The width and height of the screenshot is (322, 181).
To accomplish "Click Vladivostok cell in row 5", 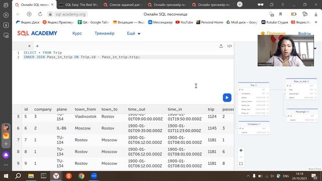I will pyautogui.click(x=86, y=116).
